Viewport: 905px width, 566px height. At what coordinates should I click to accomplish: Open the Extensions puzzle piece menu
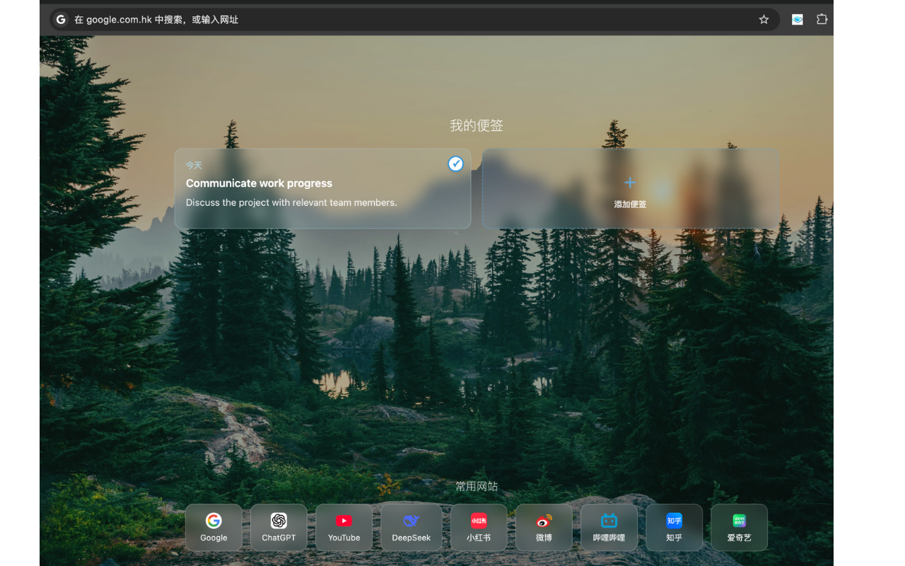pos(822,20)
